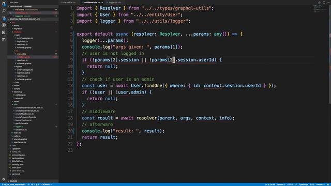This screenshot has width=331, height=186.
Task: Expand the scripts folder
Action: click(x=17, y=89)
